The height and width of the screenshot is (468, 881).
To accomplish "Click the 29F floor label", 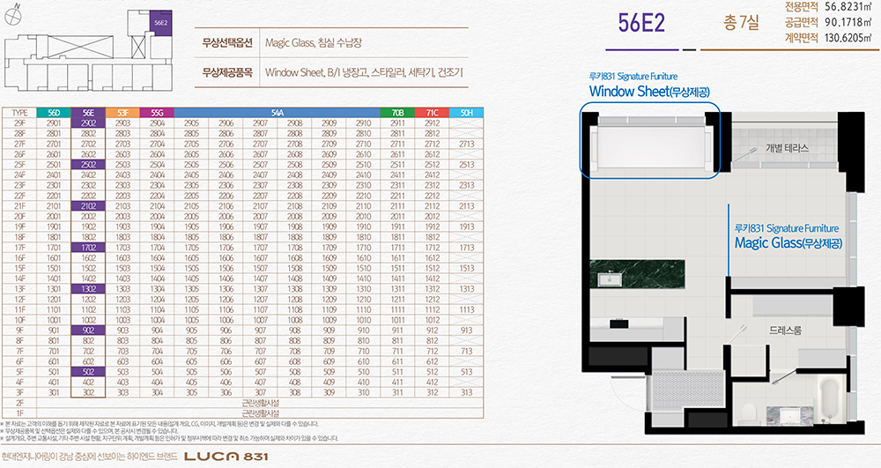I will [19, 123].
